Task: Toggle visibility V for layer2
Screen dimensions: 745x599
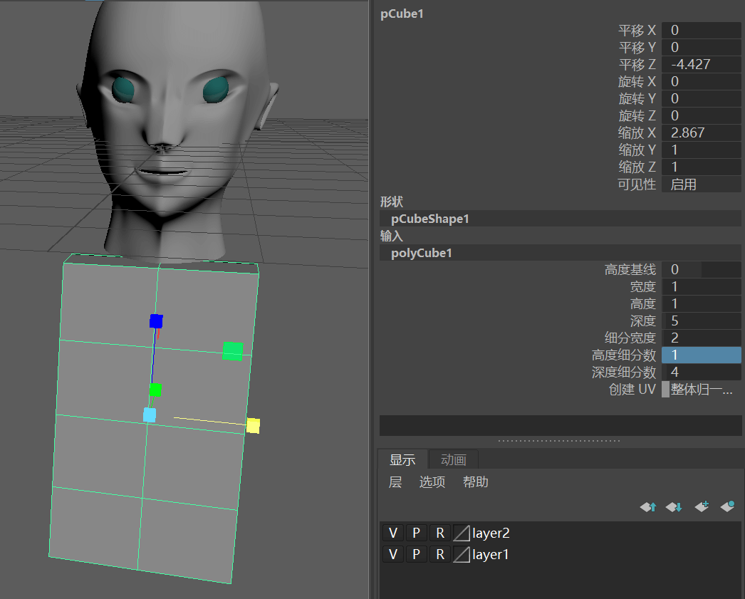Action: click(393, 533)
